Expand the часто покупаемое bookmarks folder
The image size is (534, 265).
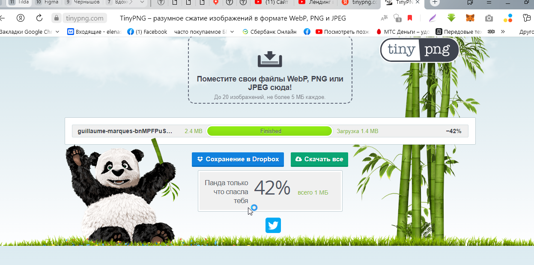(204, 32)
